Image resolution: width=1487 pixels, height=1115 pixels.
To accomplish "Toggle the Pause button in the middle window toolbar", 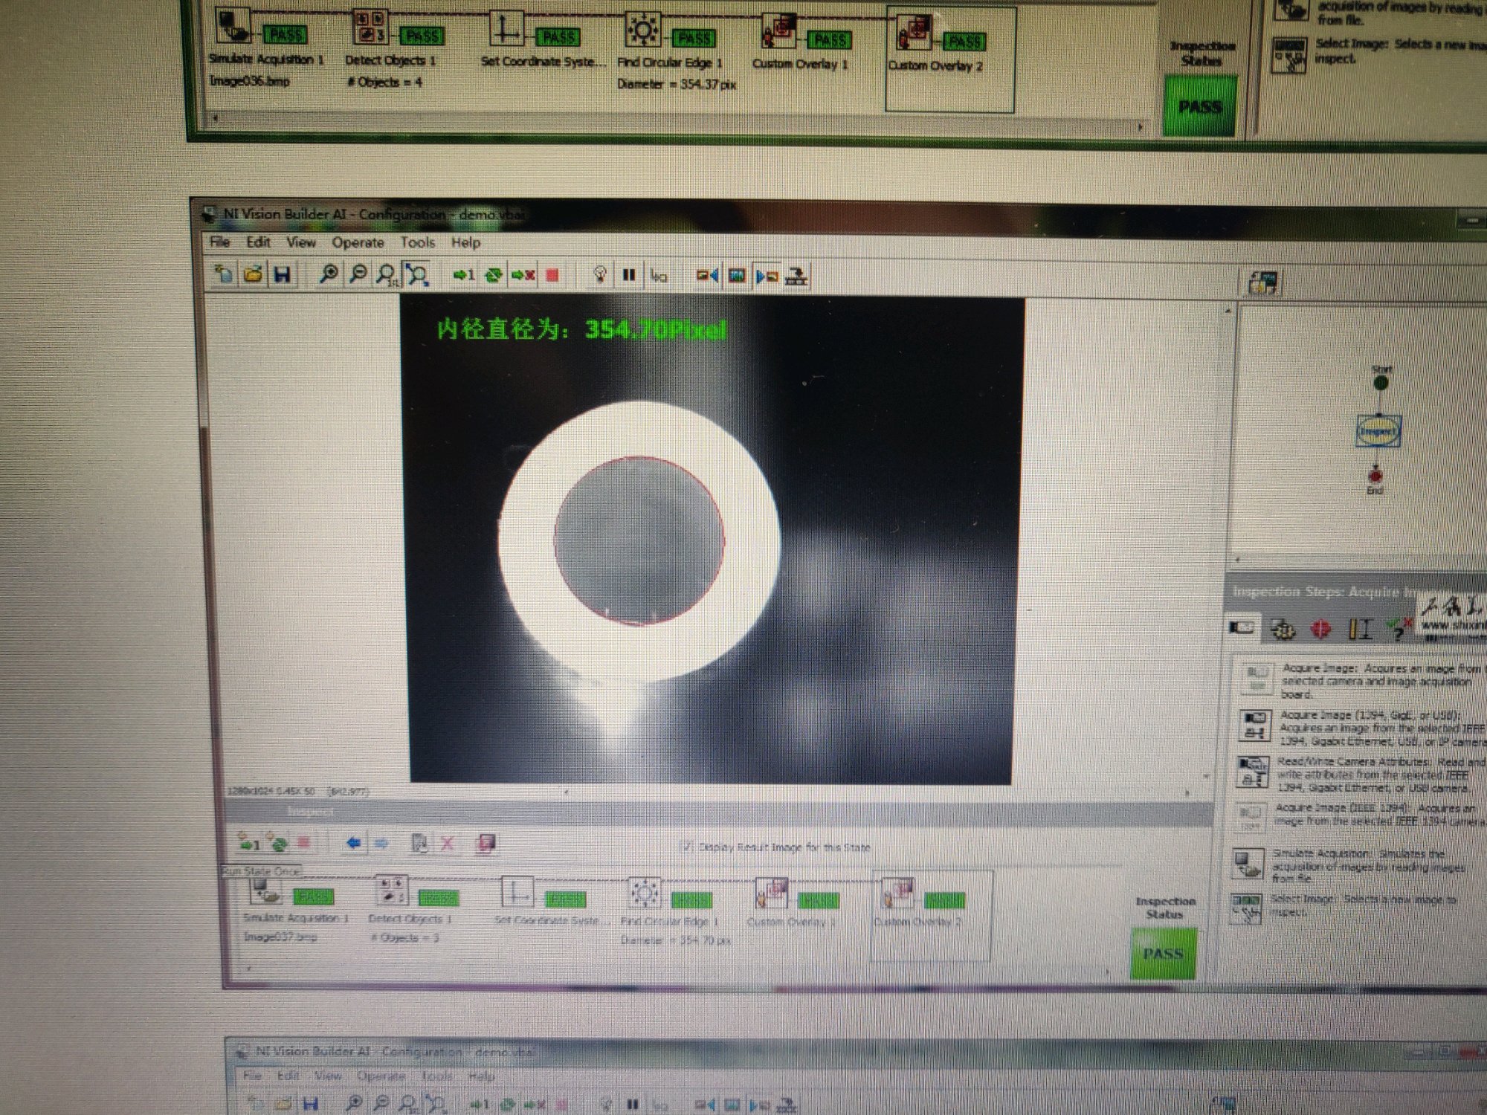I will [629, 276].
